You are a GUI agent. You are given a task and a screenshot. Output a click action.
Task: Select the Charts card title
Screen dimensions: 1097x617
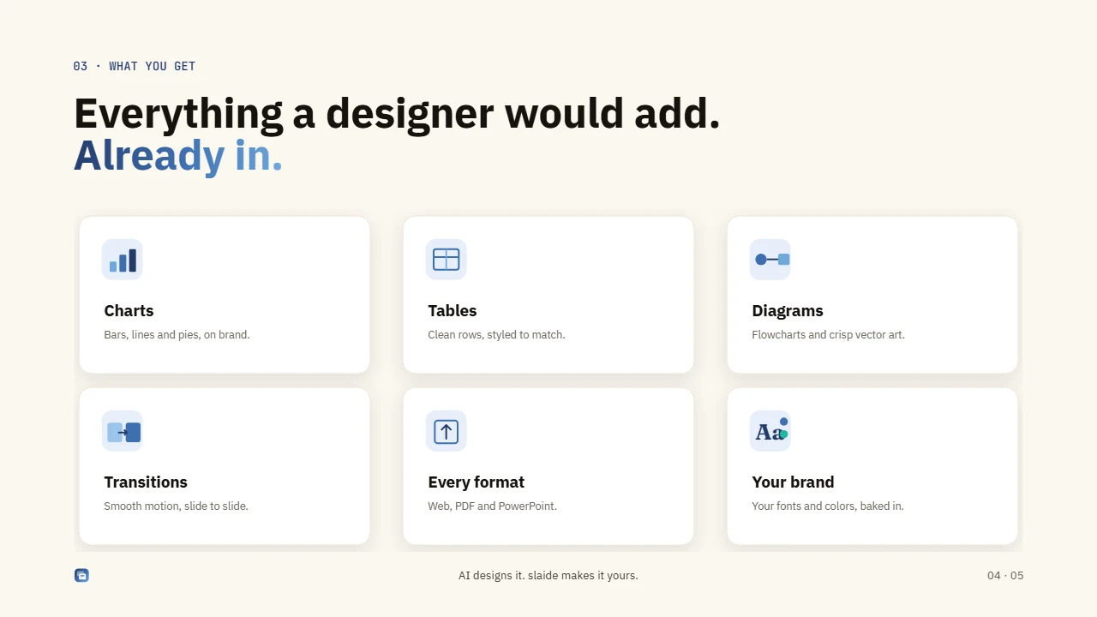[129, 310]
